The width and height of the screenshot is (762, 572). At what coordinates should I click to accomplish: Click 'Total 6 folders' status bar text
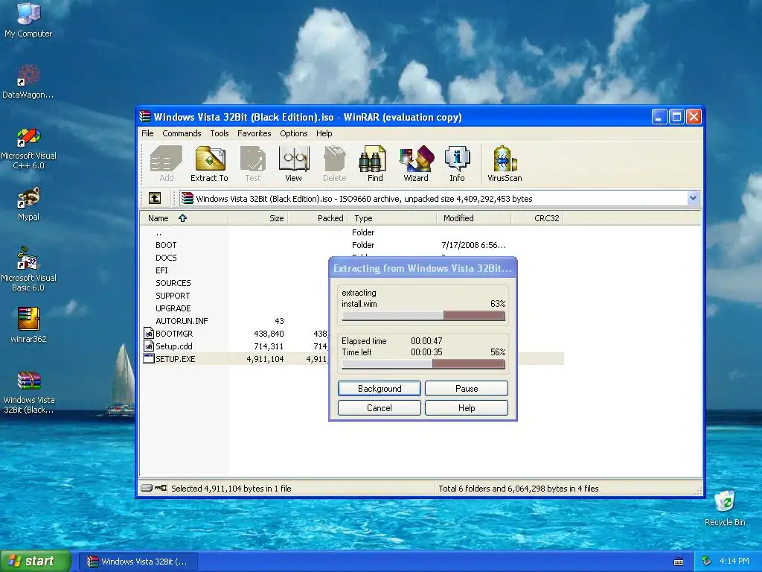point(519,489)
